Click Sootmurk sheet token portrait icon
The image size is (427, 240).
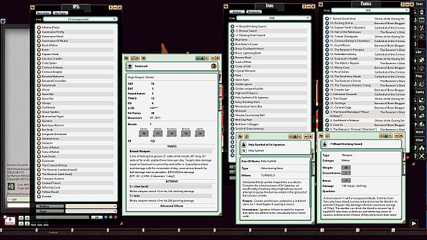point(214,66)
